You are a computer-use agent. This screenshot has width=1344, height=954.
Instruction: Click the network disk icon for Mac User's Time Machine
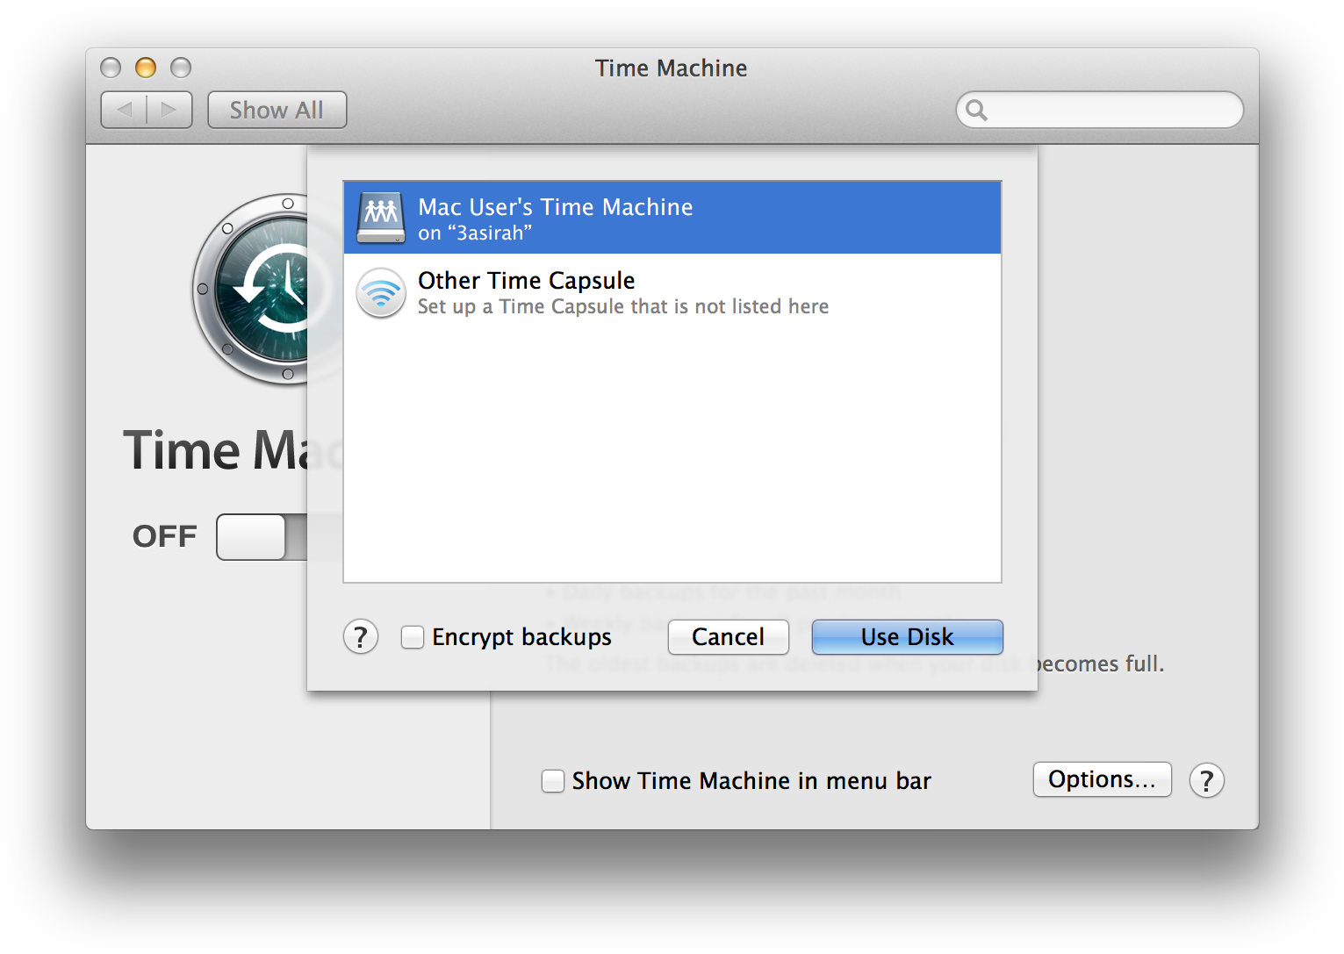[x=380, y=217]
